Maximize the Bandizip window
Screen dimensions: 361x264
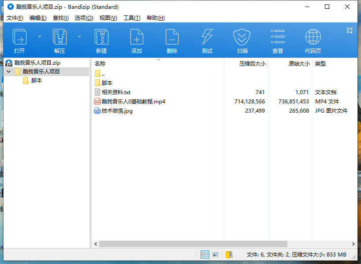pyautogui.click(x=327, y=7)
